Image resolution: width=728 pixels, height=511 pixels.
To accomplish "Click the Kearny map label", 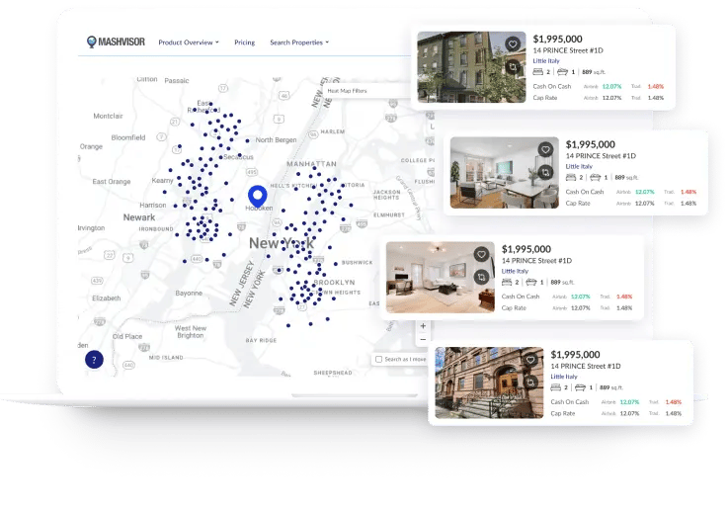I will tap(162, 180).
